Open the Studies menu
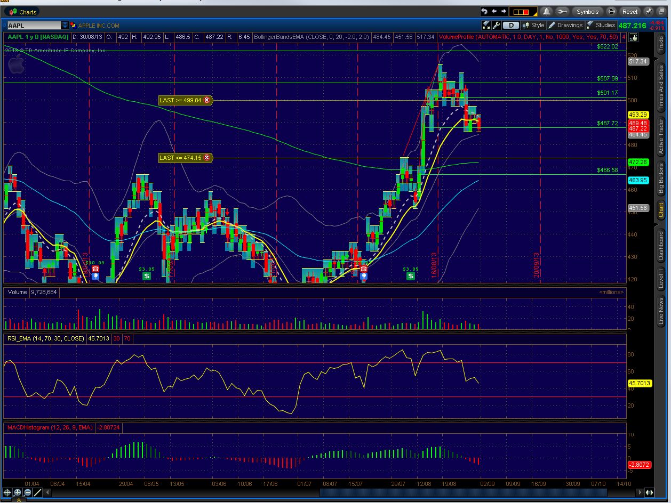671x503 pixels. point(601,25)
